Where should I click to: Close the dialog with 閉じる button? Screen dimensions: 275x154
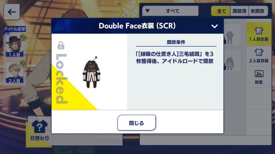[136, 123]
